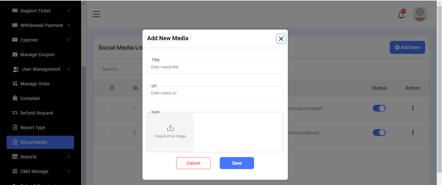This screenshot has height=185, width=442.
Task: Open the hamburger menu icon
Action: [x=96, y=14]
